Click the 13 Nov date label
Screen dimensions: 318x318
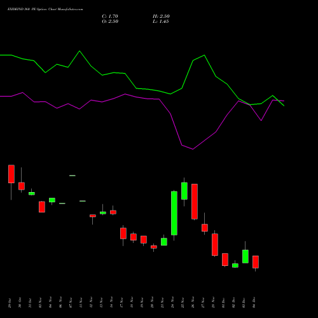click(101, 303)
